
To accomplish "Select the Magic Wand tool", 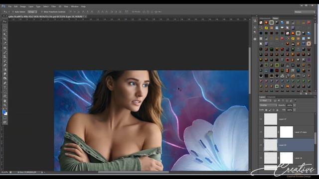I will [x=4, y=35].
